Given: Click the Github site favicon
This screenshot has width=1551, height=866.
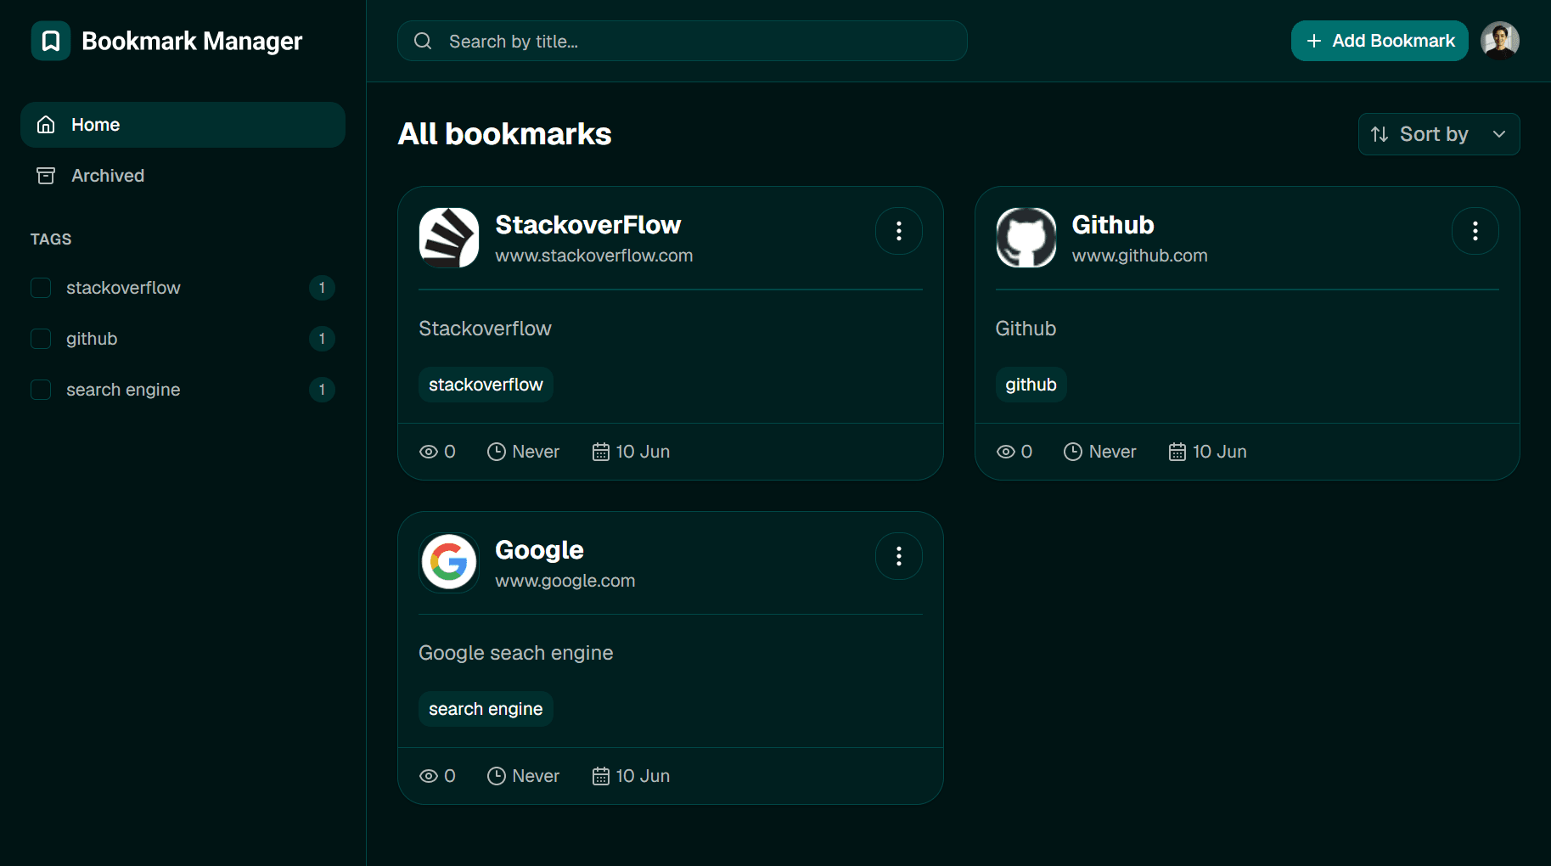Looking at the screenshot, I should (1026, 238).
